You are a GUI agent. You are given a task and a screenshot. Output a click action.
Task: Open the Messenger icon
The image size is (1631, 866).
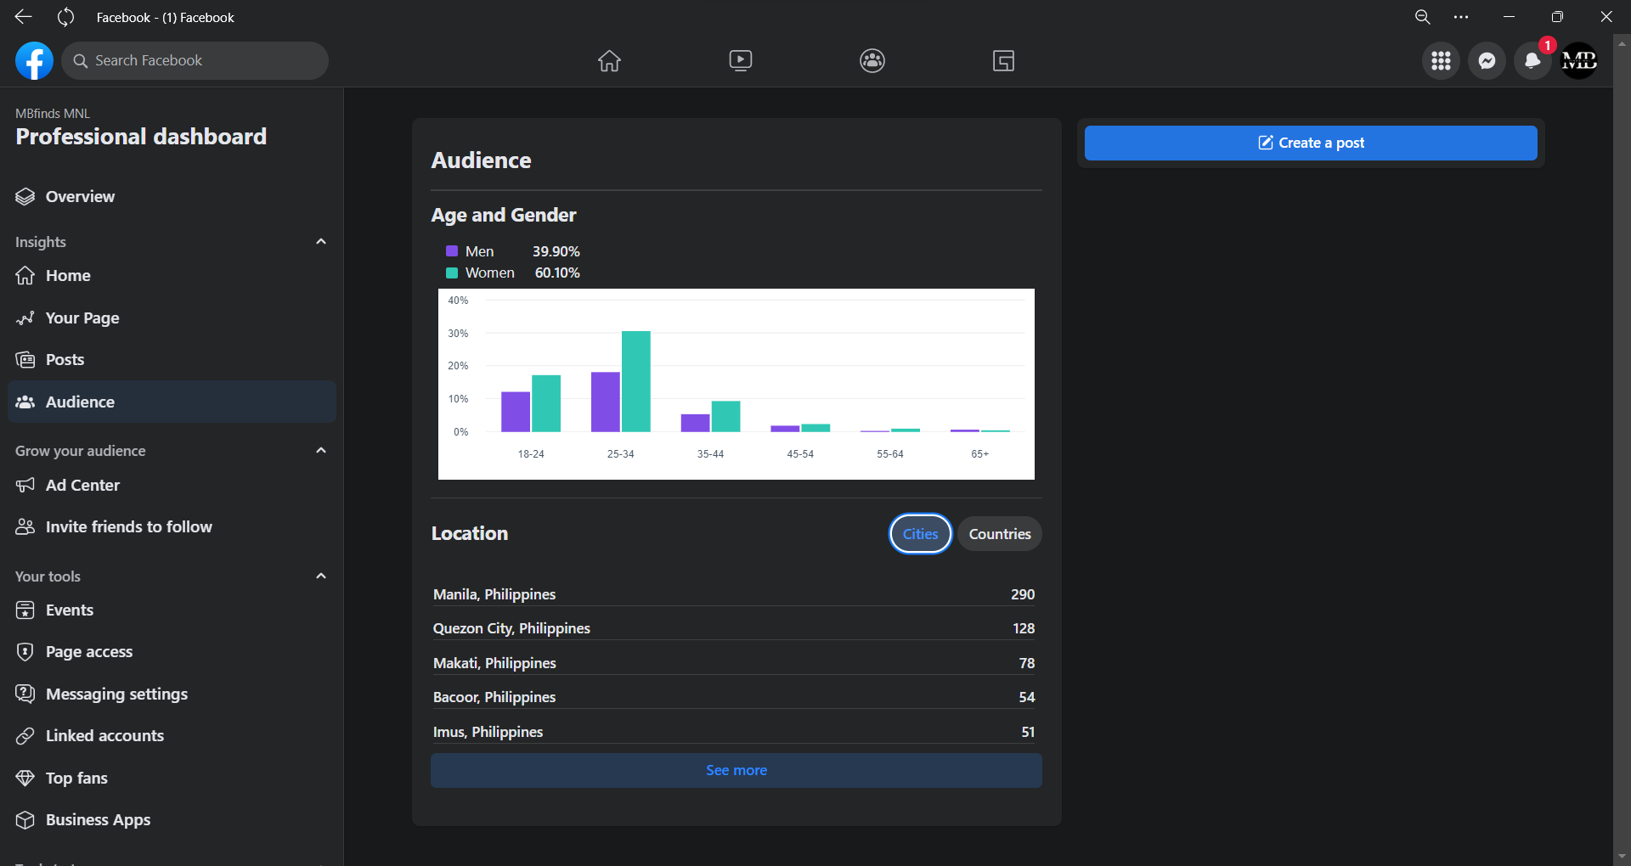point(1487,60)
